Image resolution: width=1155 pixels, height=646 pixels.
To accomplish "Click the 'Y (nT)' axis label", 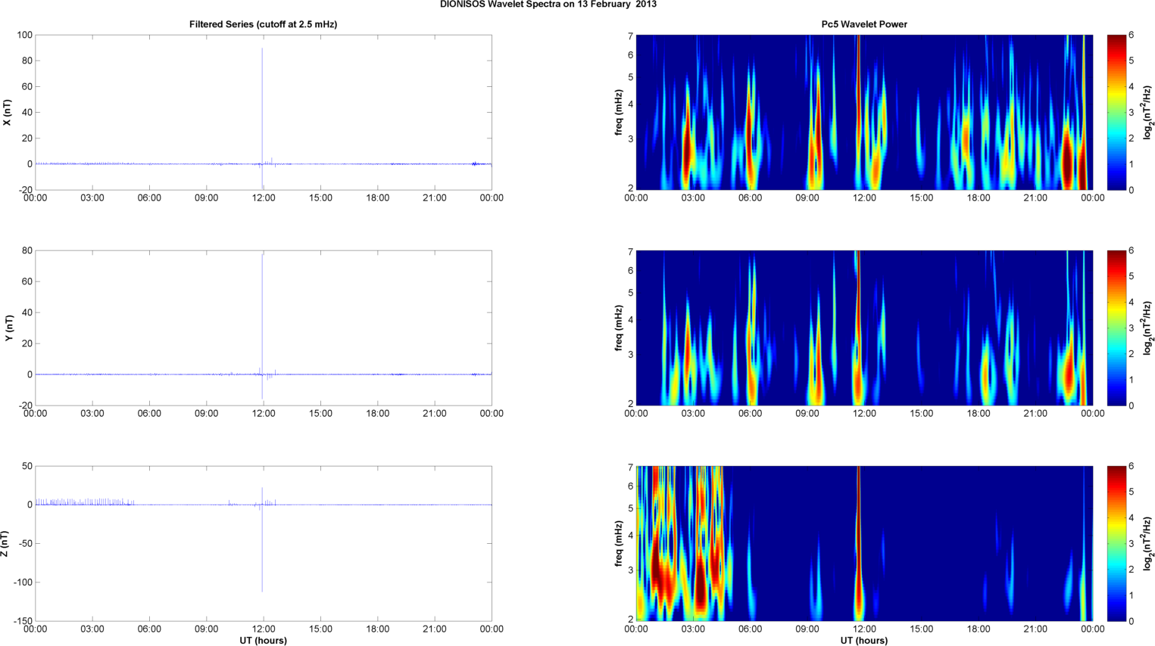I will [8, 328].
